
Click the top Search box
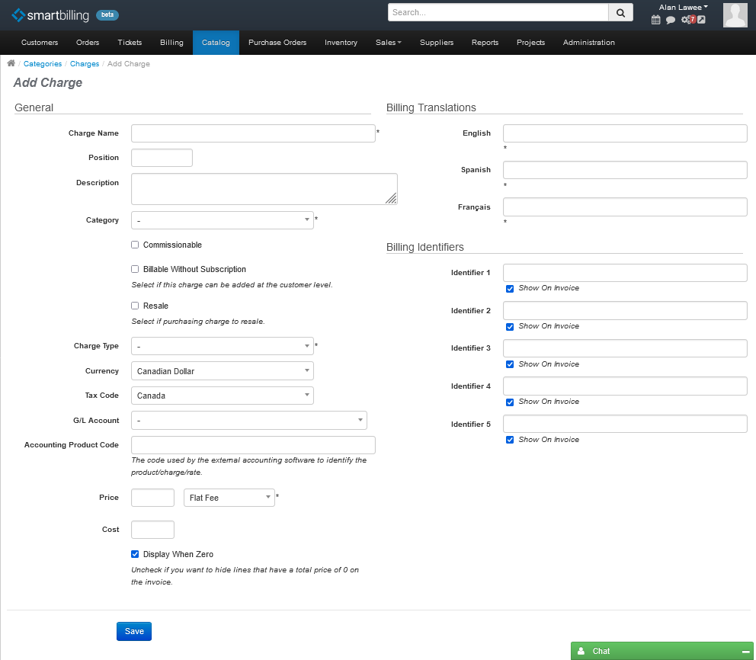coord(498,12)
